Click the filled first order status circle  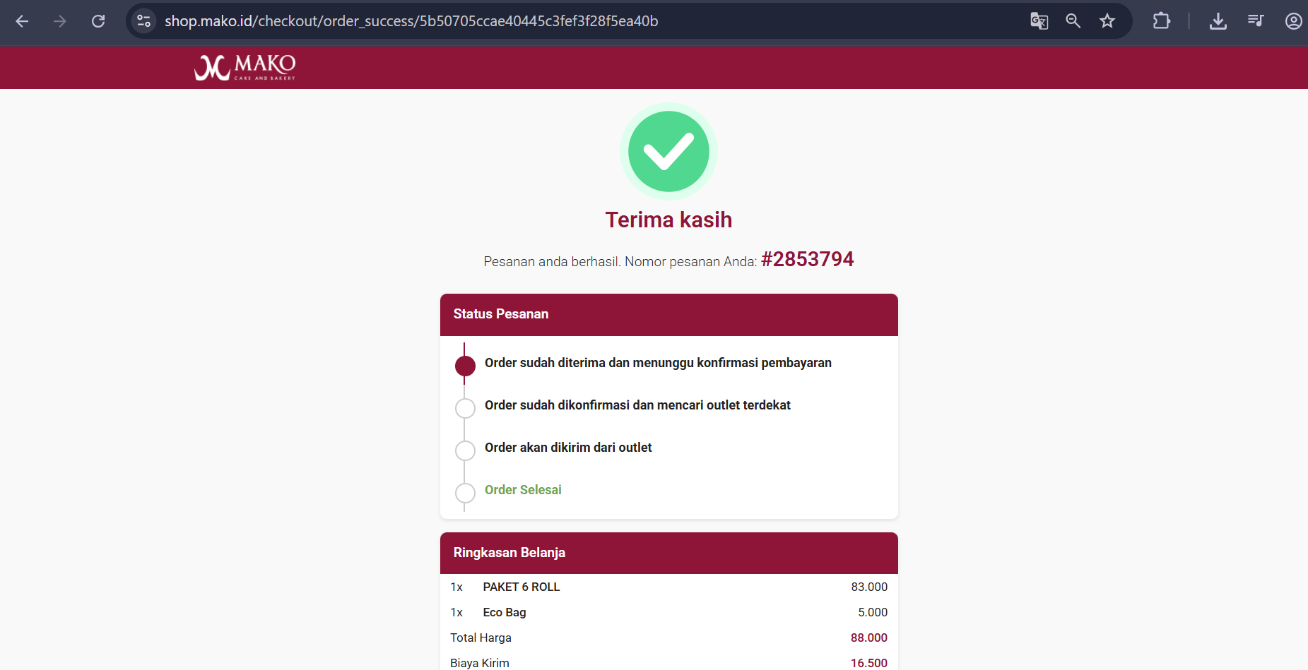(x=465, y=366)
